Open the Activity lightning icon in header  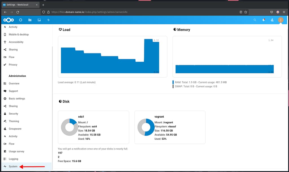click(x=48, y=20)
